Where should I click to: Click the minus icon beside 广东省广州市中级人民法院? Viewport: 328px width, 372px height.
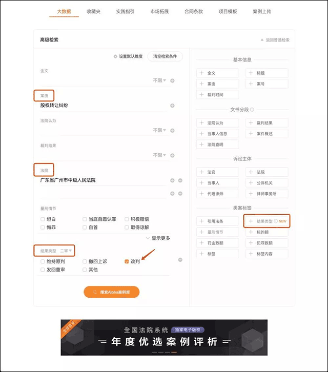180,180
